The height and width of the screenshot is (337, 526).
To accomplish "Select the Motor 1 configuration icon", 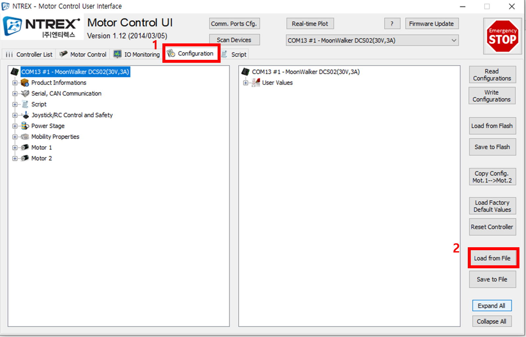I will click(x=25, y=147).
